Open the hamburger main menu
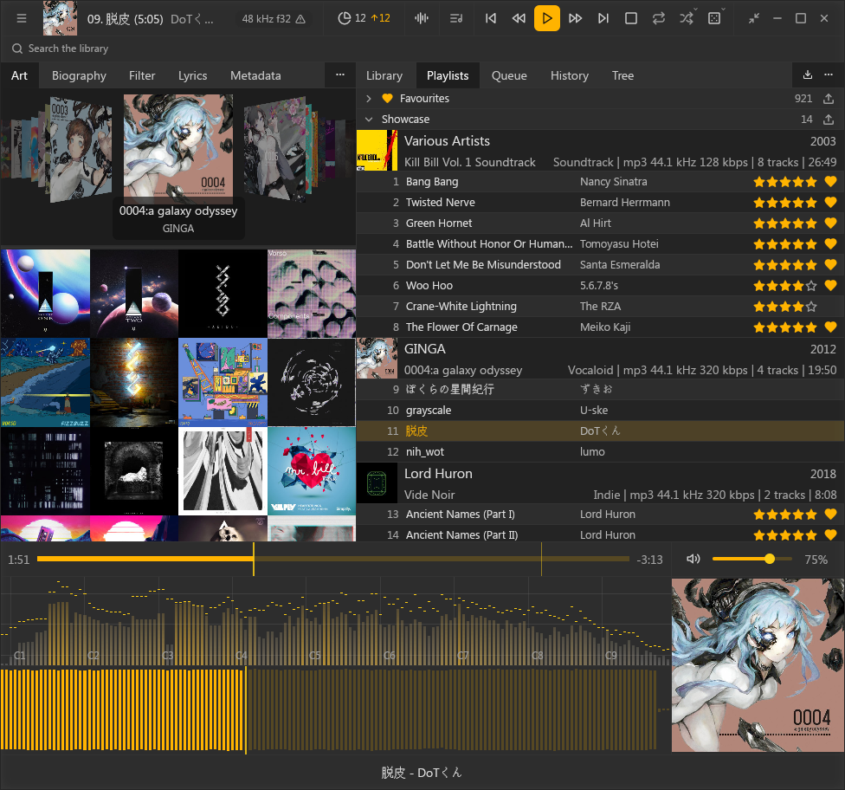Image resolution: width=845 pixels, height=790 pixels. [x=22, y=18]
